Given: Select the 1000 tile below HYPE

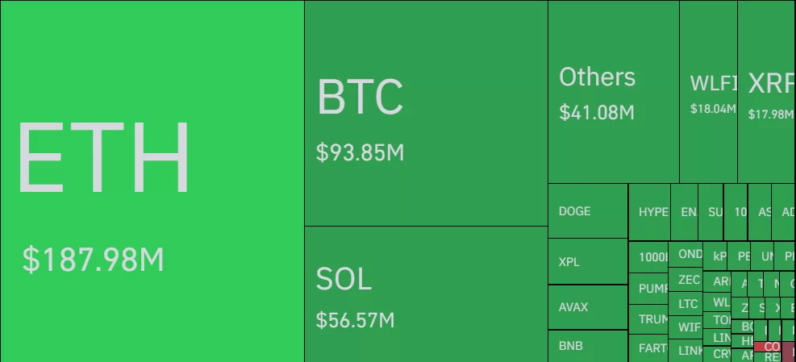Looking at the screenshot, I should point(648,257).
